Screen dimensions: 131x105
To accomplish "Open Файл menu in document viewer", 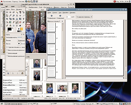I will point(49,13).
